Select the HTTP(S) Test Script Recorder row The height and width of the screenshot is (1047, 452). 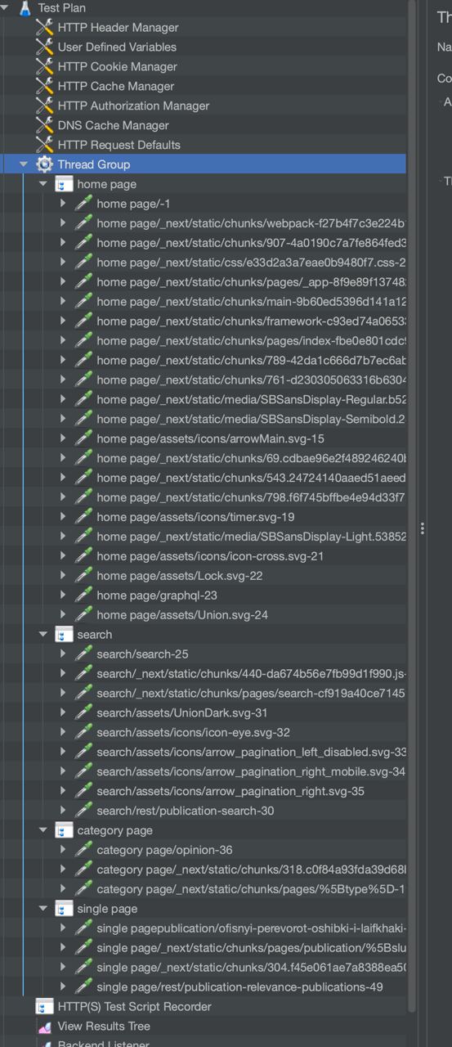134,1007
